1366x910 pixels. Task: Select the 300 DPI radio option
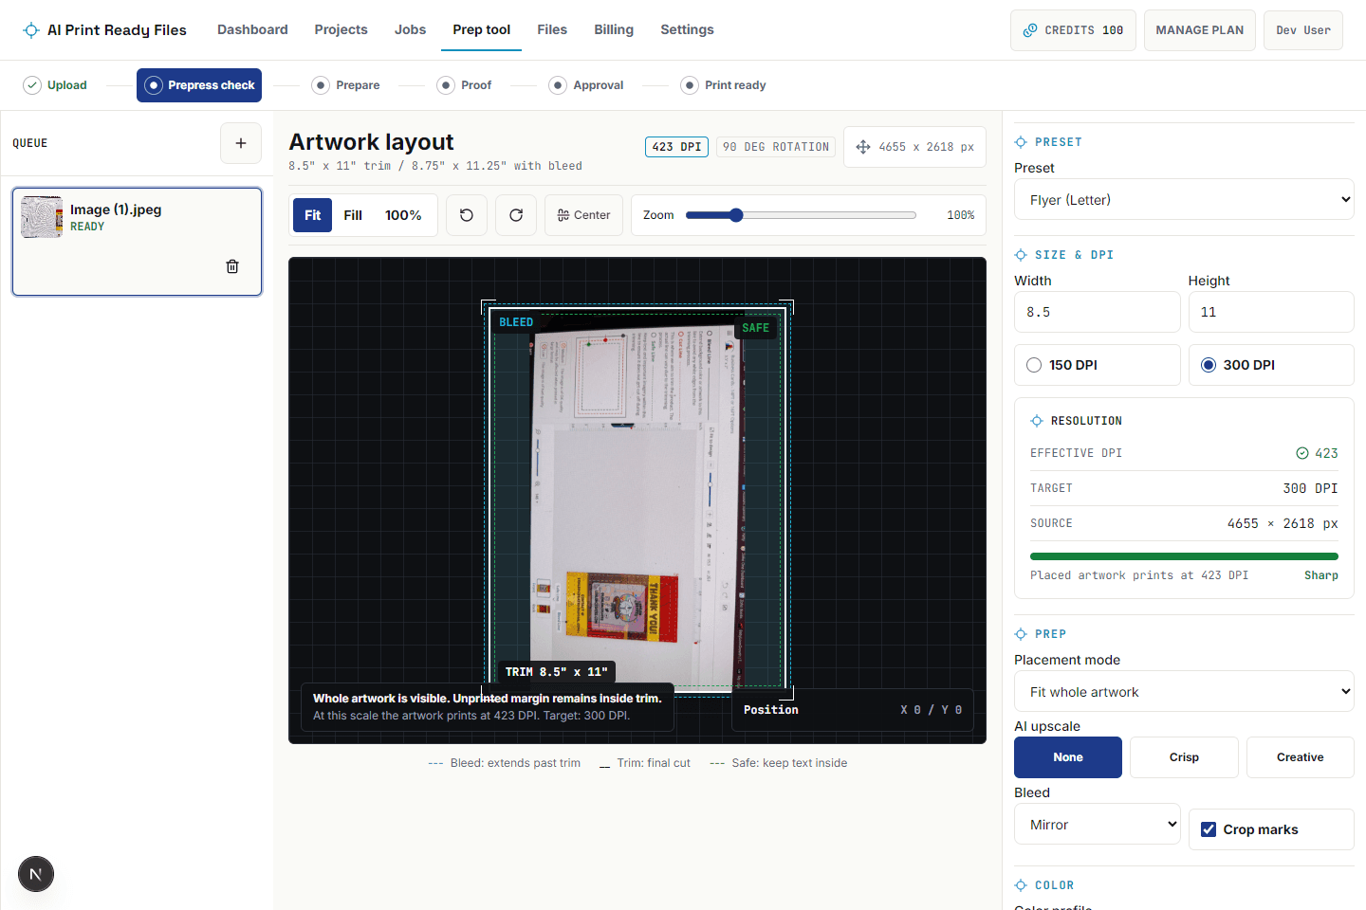(x=1209, y=365)
